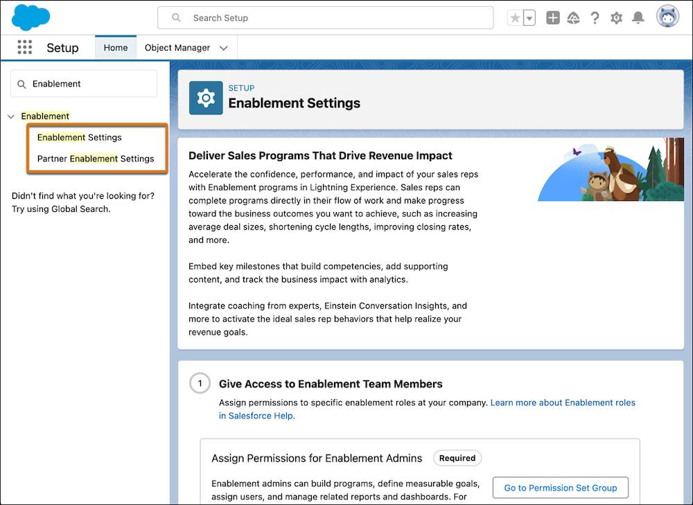Screen dimensions: 693x505
Task: Click the Required badge
Action: point(457,458)
